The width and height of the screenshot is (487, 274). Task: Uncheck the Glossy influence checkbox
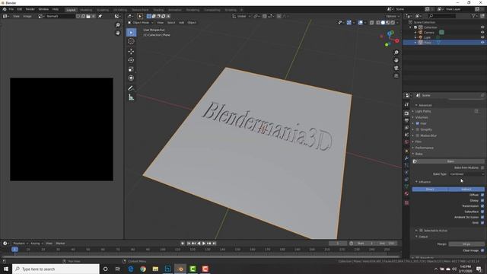coord(482,200)
